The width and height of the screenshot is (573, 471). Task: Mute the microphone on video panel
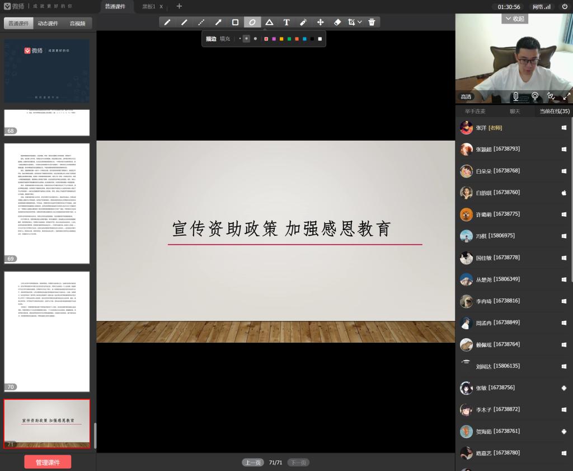tap(516, 96)
